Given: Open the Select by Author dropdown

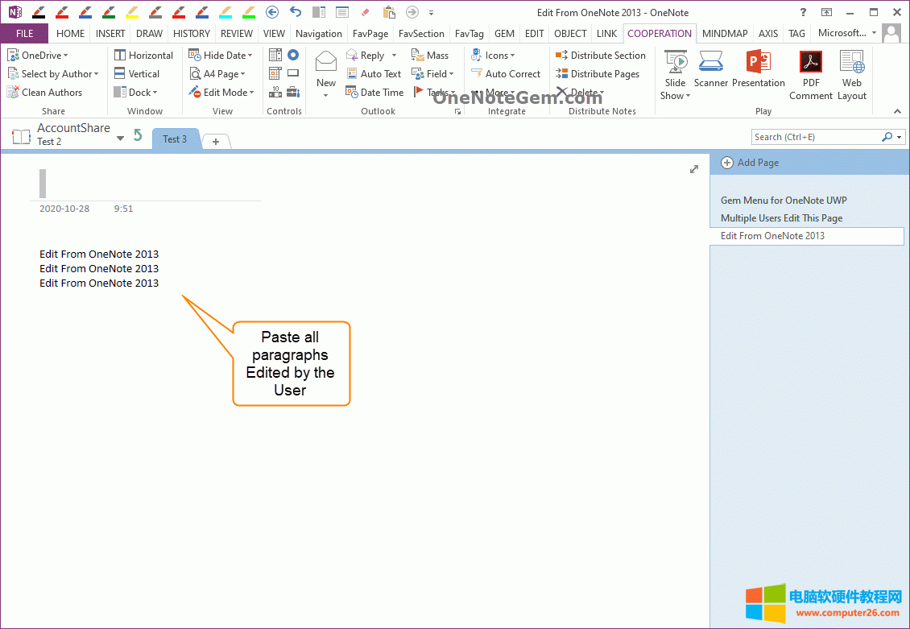Looking at the screenshot, I should [x=53, y=74].
